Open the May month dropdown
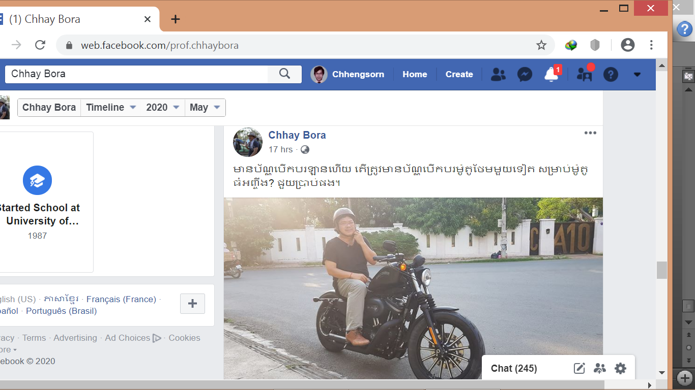 pos(205,108)
